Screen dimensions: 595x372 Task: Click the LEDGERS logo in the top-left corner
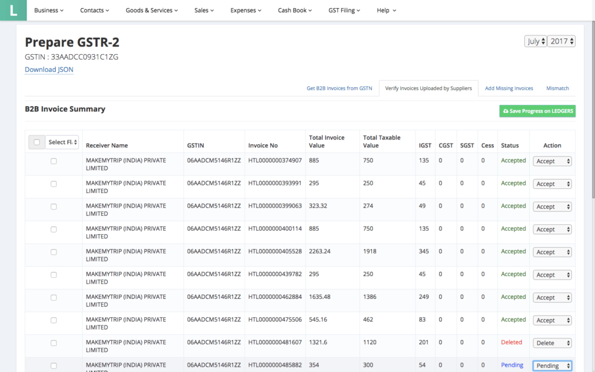click(13, 10)
